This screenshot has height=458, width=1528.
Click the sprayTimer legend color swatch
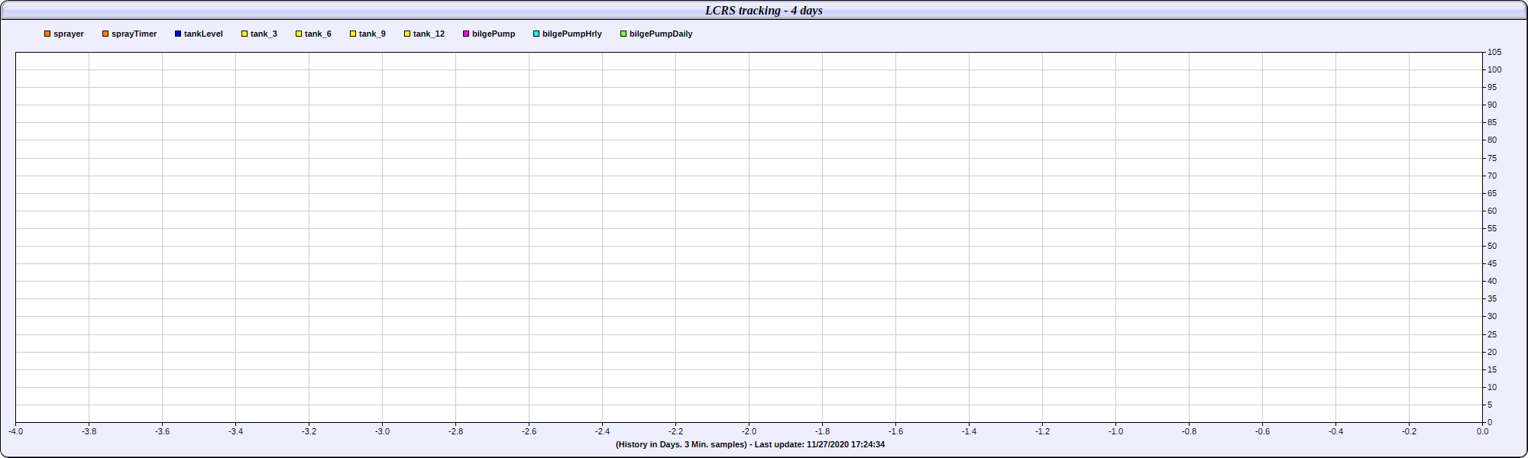pyautogui.click(x=105, y=34)
